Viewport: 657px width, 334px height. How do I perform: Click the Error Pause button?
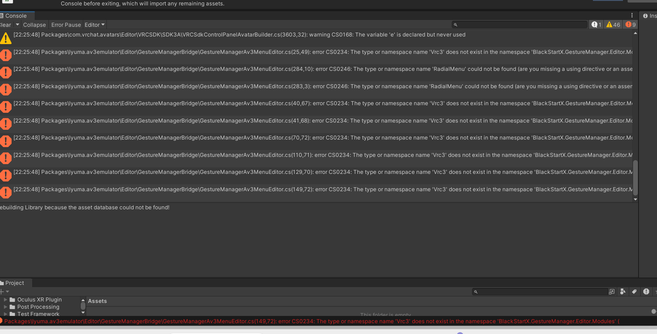[x=66, y=25]
